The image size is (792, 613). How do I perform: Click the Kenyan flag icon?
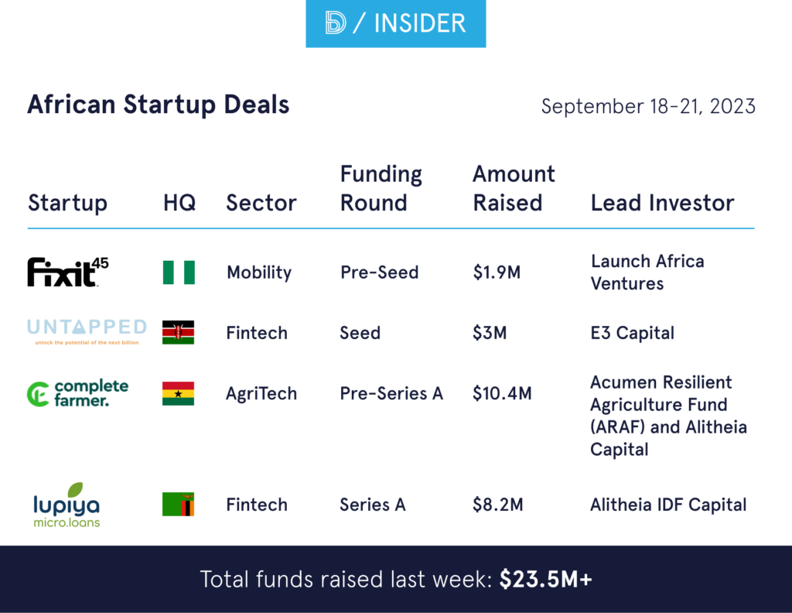[179, 333]
